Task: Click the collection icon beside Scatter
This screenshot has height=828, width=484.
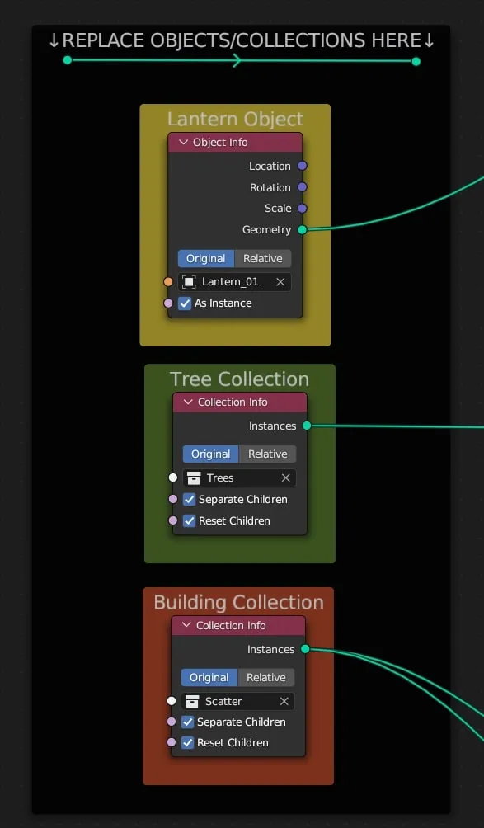Action: tap(193, 701)
